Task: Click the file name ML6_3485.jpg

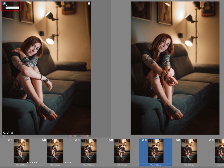Action: (x=55, y=165)
